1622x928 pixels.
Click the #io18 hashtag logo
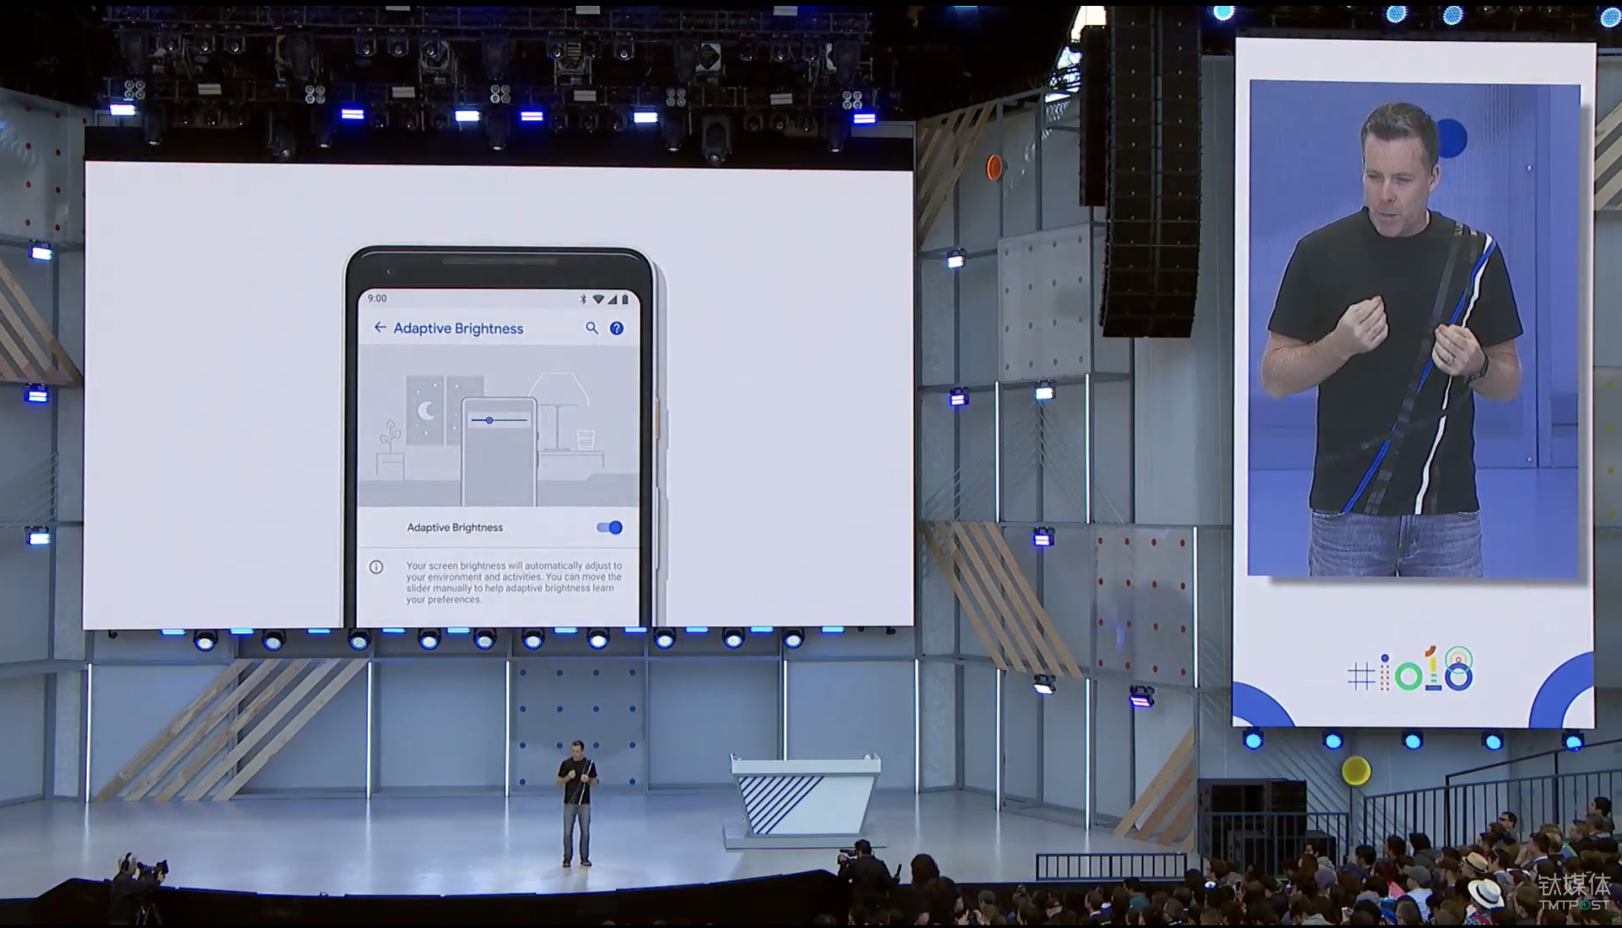coord(1410,671)
